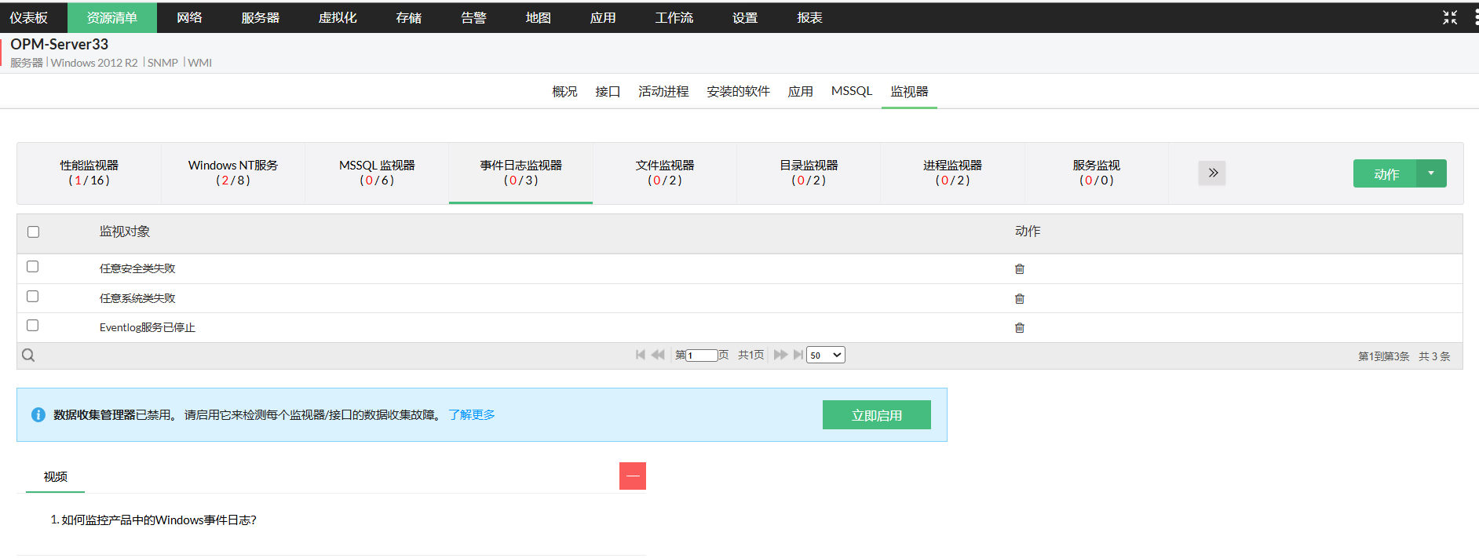Select the 事件日志监视器 (0/3) category
The image size is (1479, 558).
520,173
